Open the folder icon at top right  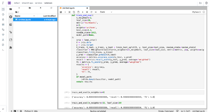(x=200, y=3)
